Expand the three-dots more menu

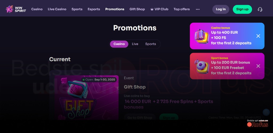198,9
